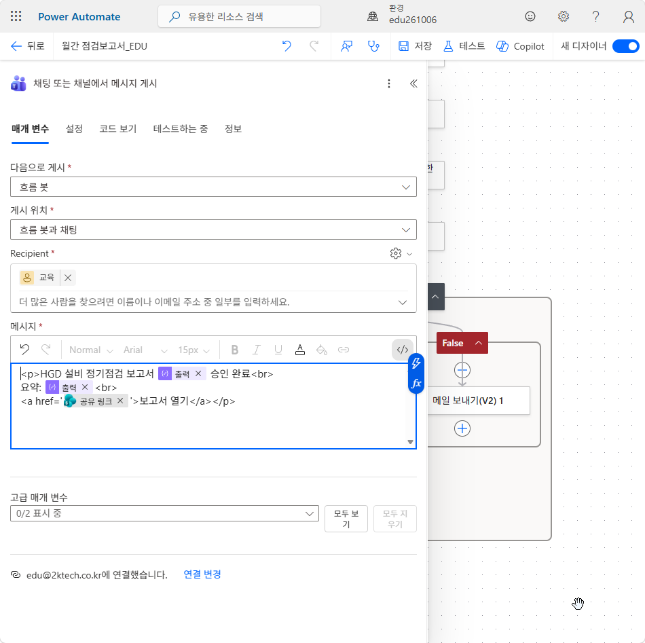Click the flow name 월간 점검보고서_EDU
This screenshot has width=645, height=643.
105,46
